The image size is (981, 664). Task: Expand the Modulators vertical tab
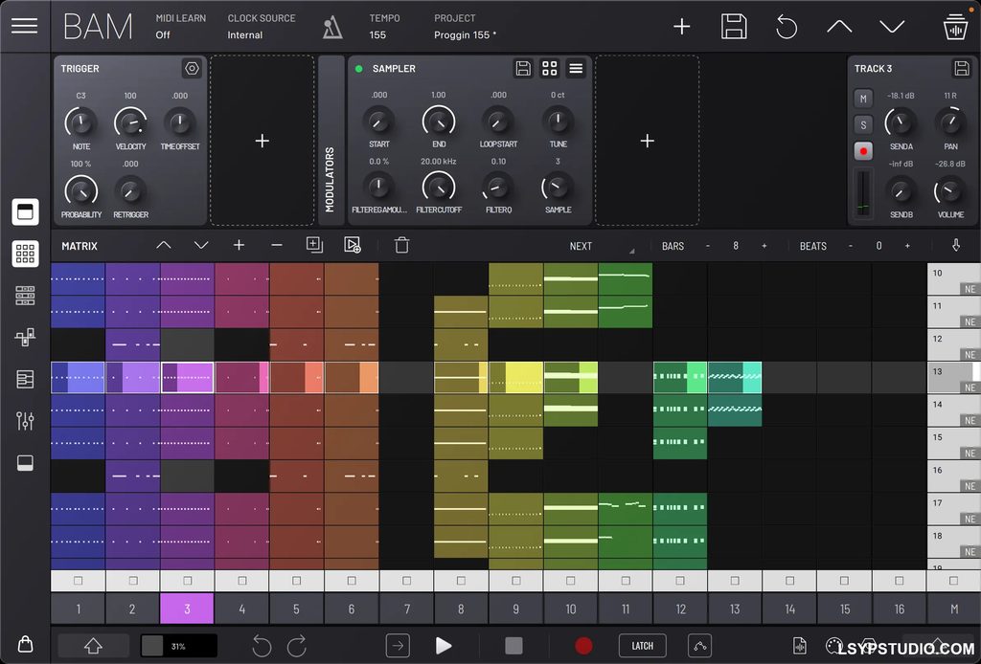coord(331,141)
